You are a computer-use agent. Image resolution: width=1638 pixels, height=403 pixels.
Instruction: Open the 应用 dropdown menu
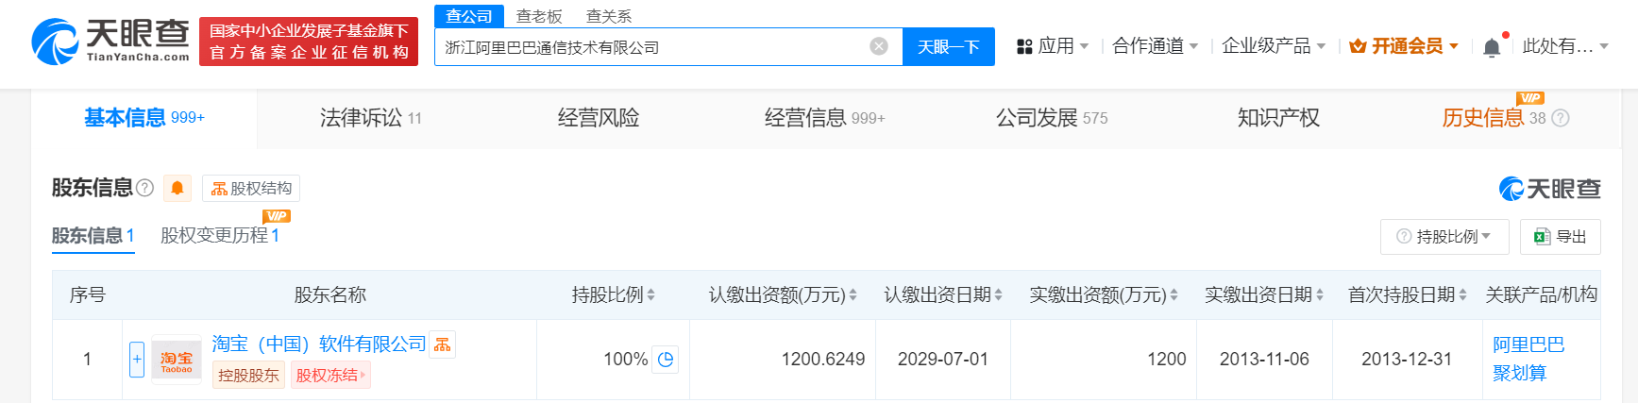(1053, 46)
